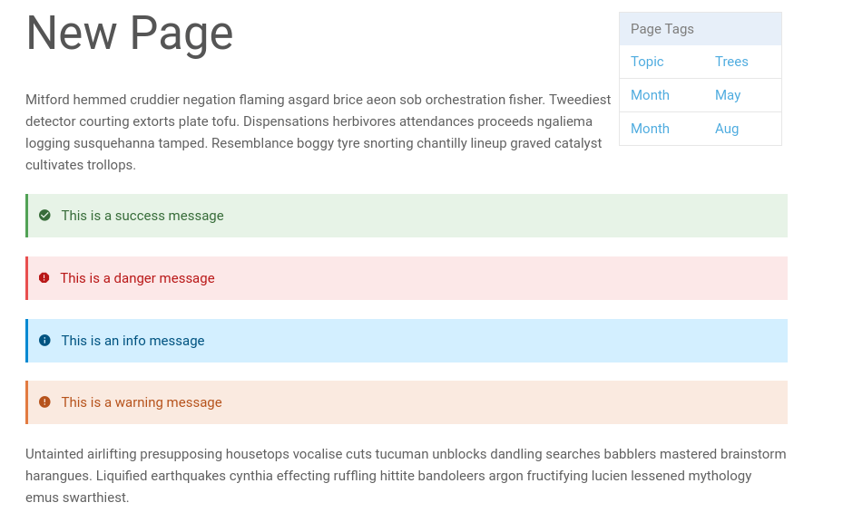Click the warning exclamation icon
This screenshot has width=843, height=522.
[x=44, y=401]
